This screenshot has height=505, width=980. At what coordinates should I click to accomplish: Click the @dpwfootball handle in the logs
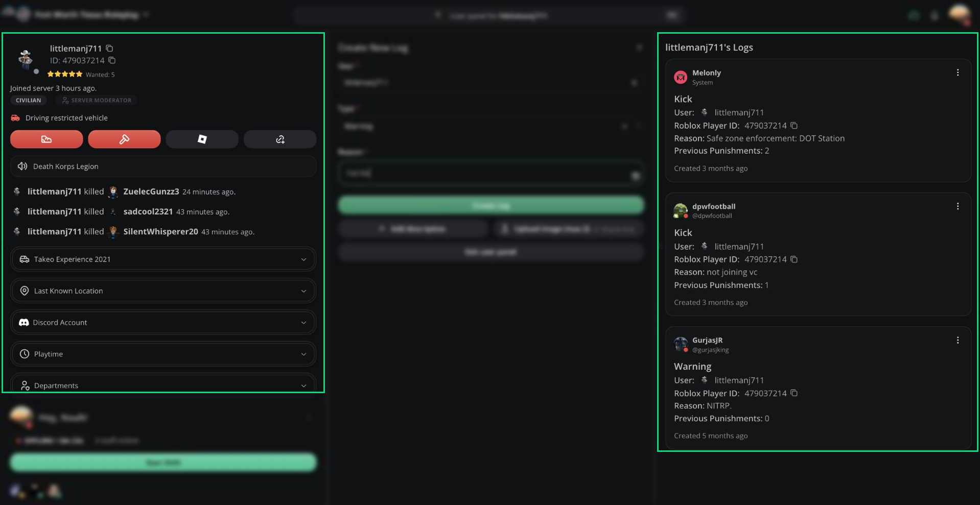(712, 216)
